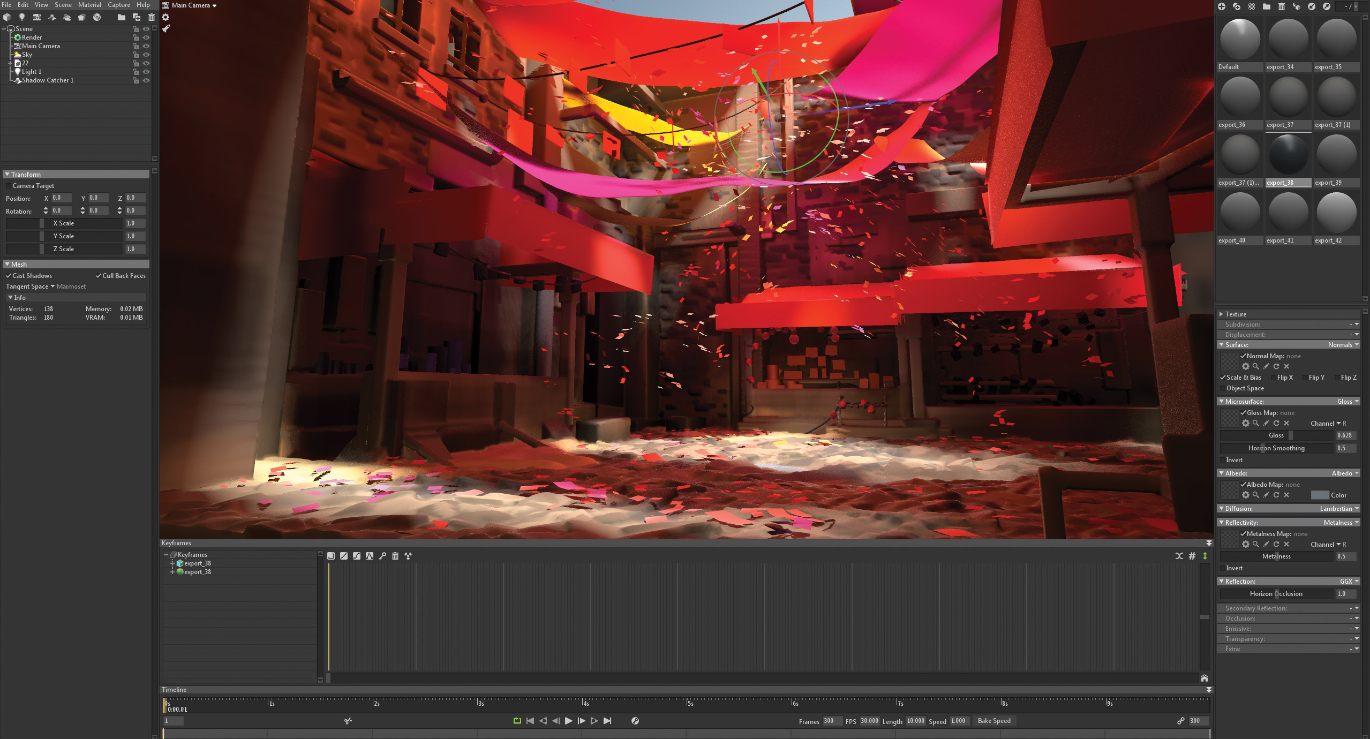The image size is (1370, 739).
Task: Open the Capture menu
Action: (119, 5)
